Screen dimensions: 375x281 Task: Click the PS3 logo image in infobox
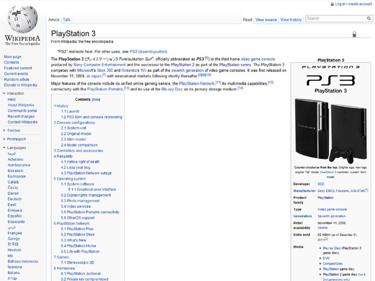tap(330, 80)
